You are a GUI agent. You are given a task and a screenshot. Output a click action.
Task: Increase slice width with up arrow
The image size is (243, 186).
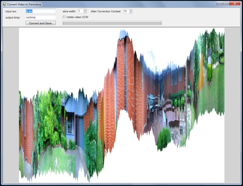[85, 10]
